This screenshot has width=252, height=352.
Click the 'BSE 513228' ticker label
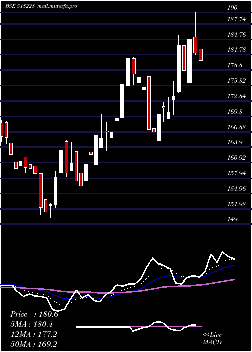tap(20, 6)
